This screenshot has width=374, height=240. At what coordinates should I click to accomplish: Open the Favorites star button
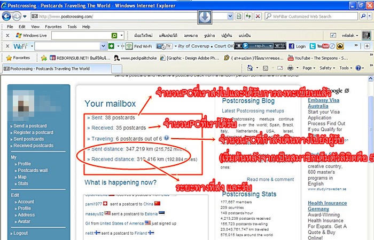click(18, 58)
